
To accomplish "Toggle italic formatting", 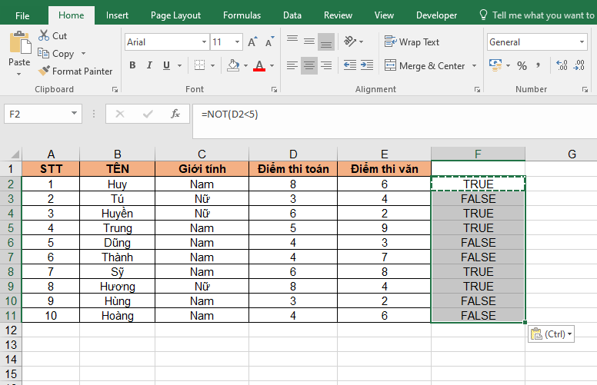I will coord(148,66).
